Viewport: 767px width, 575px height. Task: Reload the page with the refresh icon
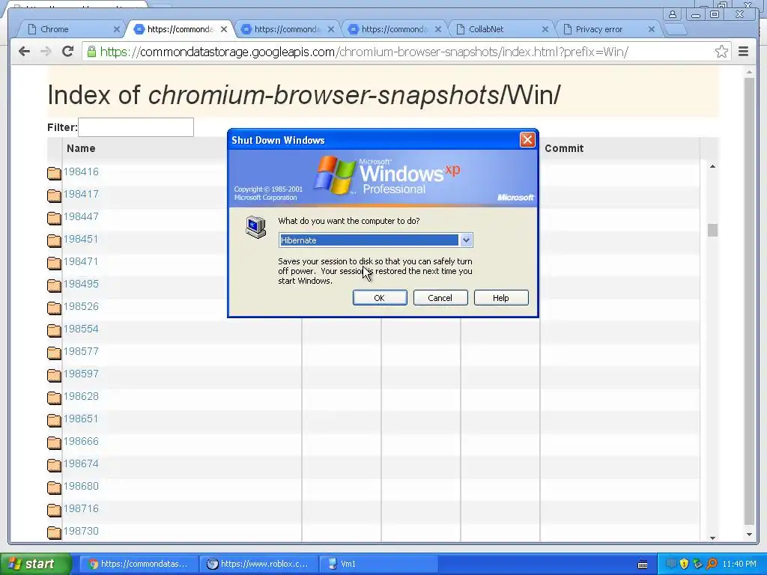(68, 52)
